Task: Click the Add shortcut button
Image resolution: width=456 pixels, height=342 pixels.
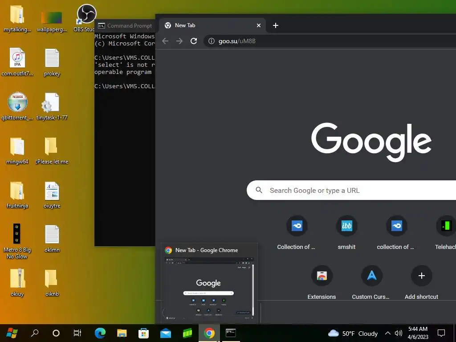Action: click(421, 283)
